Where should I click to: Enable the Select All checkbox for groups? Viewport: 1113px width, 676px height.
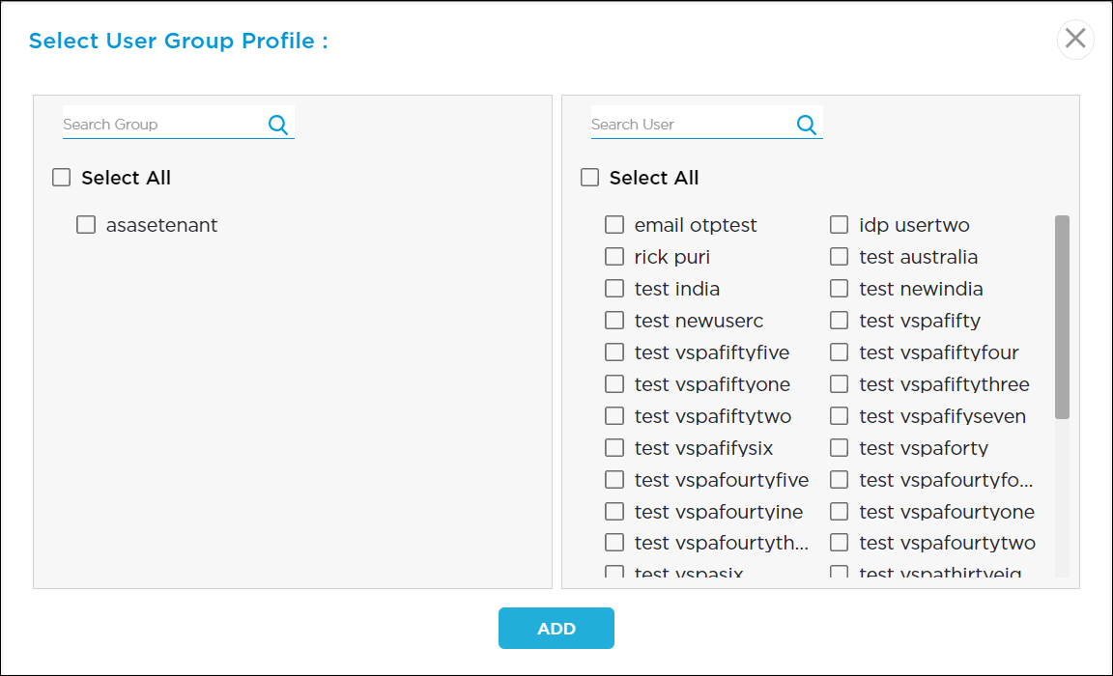(61, 177)
